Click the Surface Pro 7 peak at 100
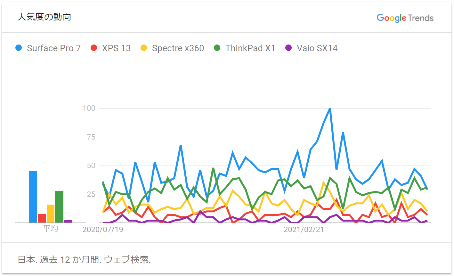 330,109
